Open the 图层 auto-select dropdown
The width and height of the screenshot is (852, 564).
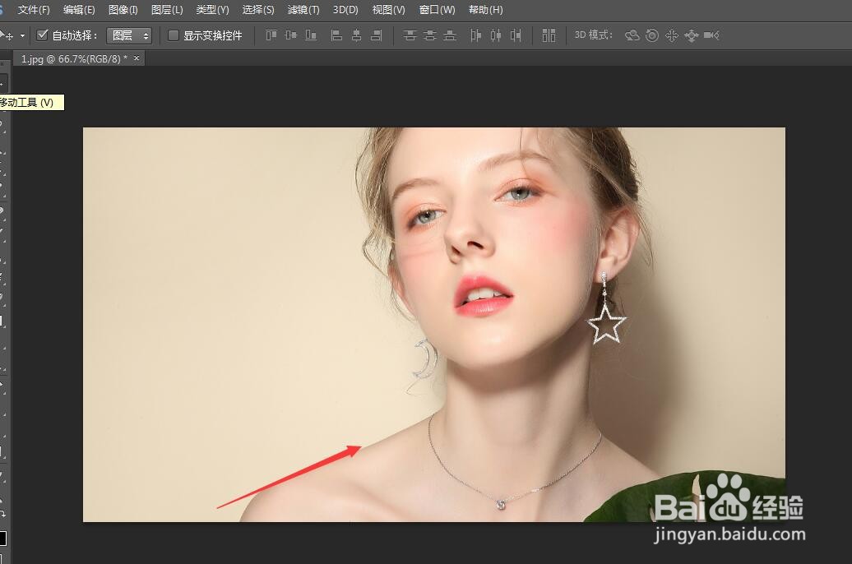pyautogui.click(x=129, y=35)
